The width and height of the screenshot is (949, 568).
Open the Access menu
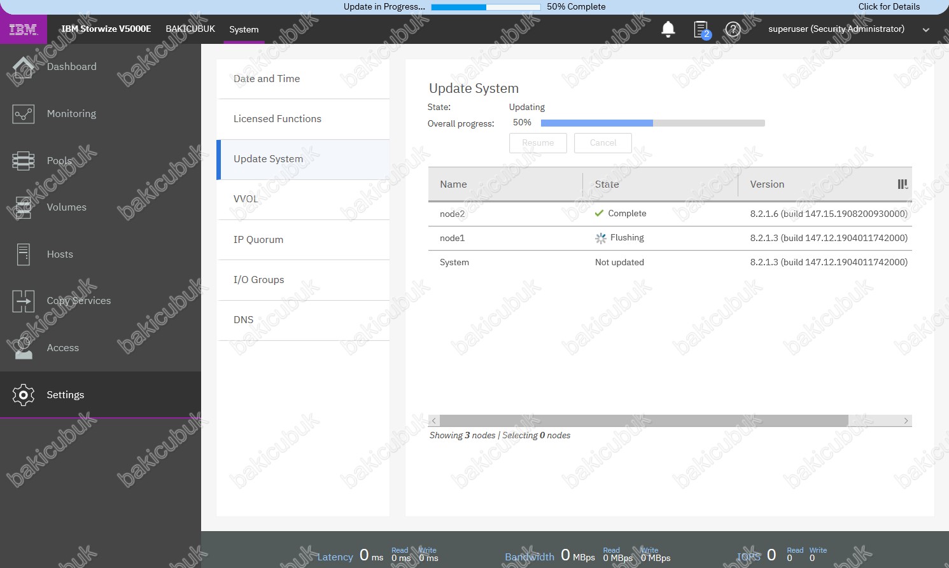coord(63,348)
